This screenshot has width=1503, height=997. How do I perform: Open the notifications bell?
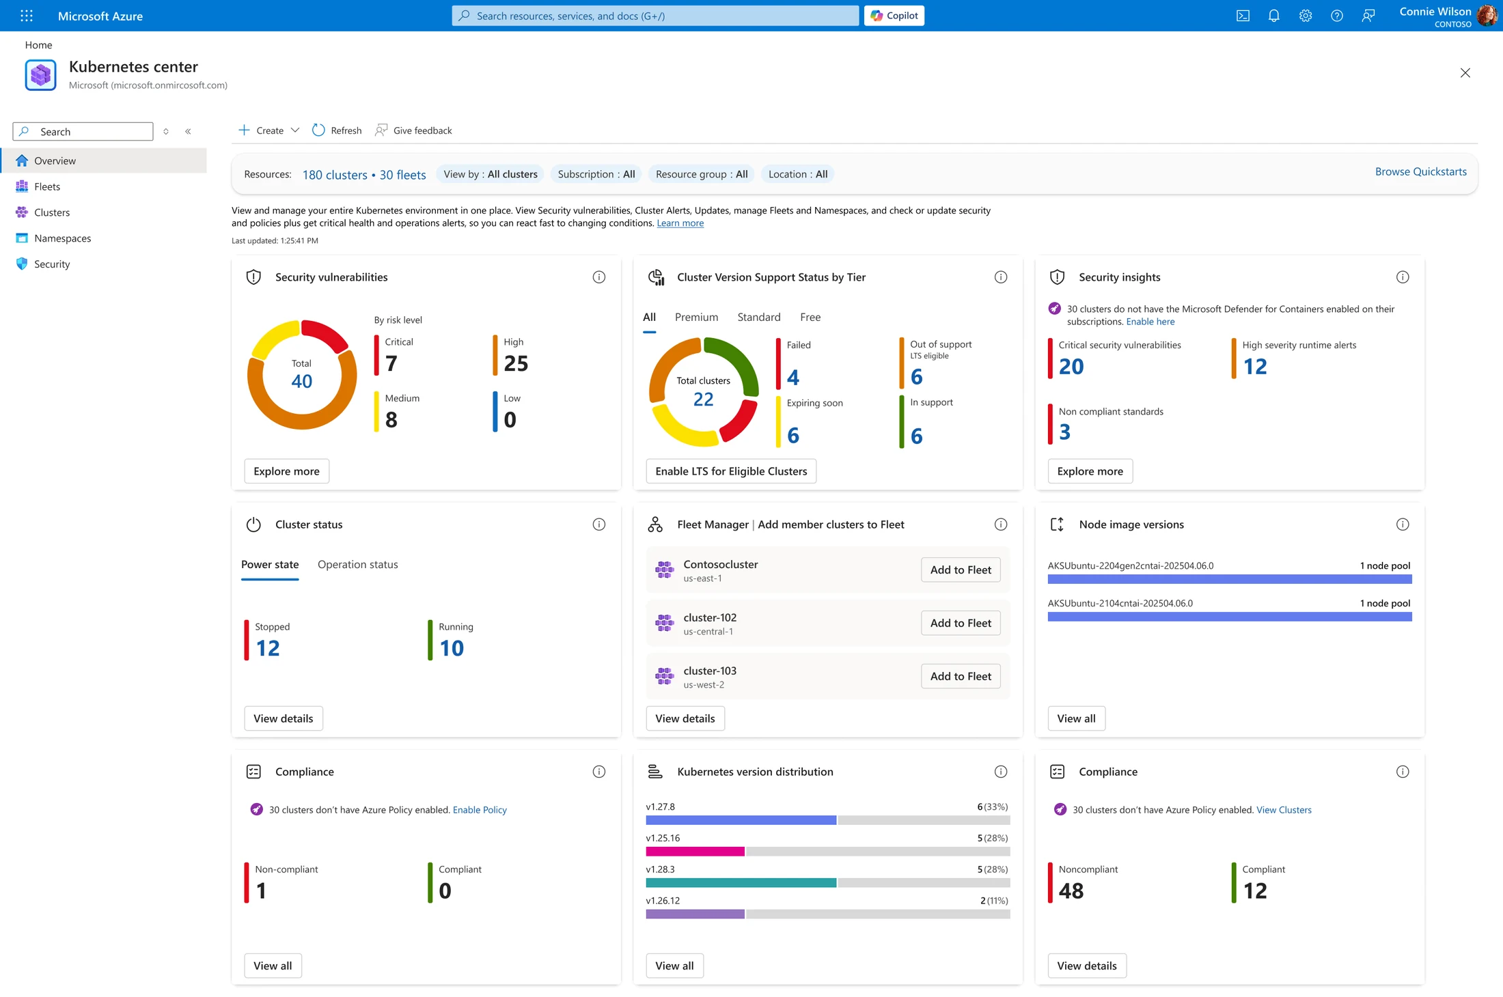tap(1274, 16)
